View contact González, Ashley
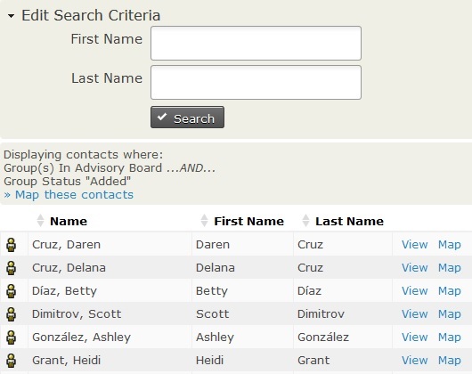 point(414,337)
